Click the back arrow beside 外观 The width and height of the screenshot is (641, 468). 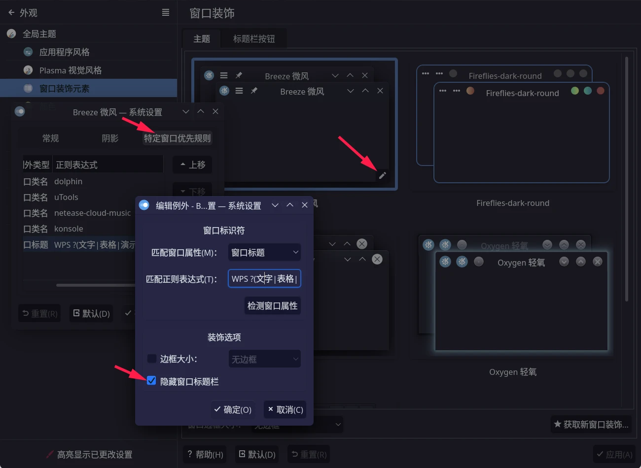[11, 13]
